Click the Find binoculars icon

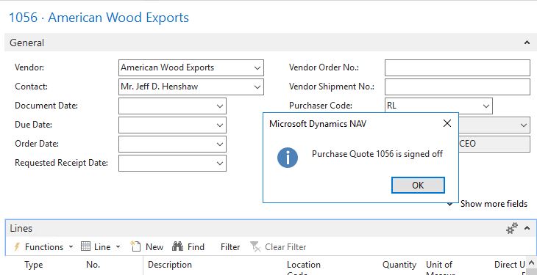(x=177, y=246)
